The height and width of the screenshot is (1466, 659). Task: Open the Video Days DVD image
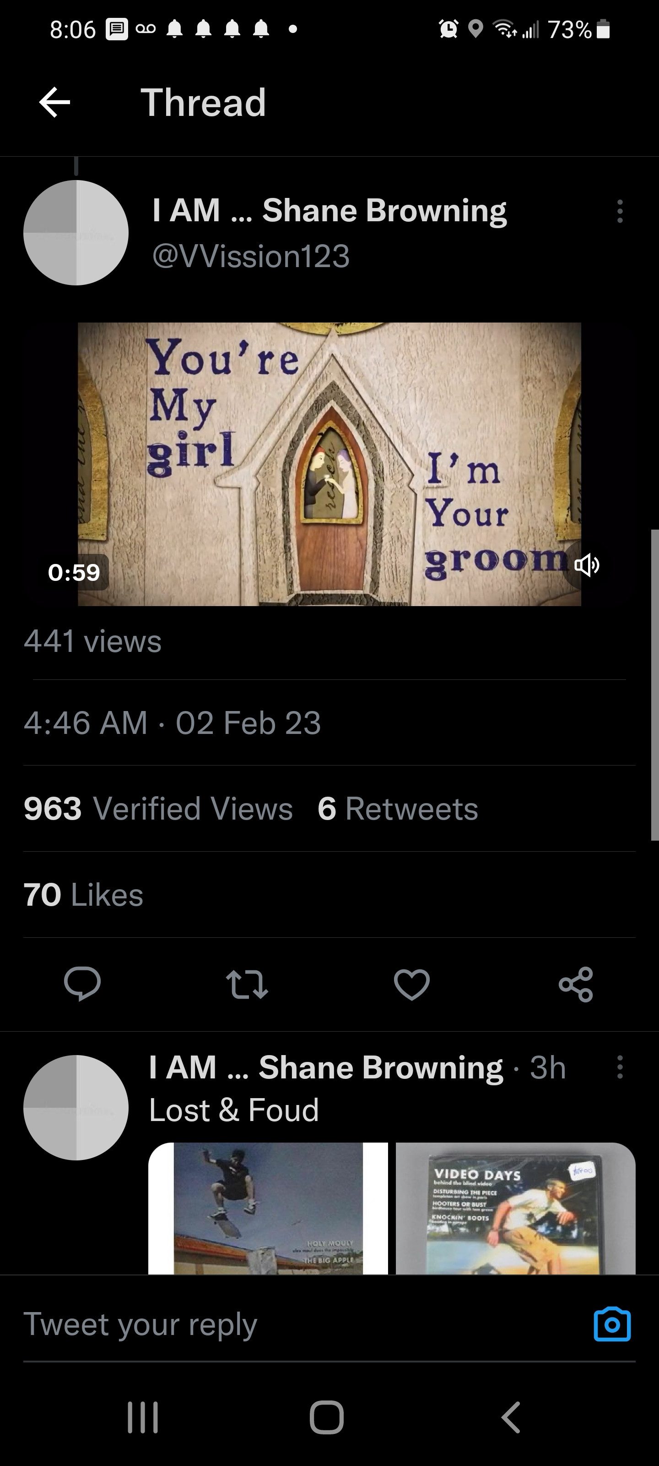(x=515, y=1208)
